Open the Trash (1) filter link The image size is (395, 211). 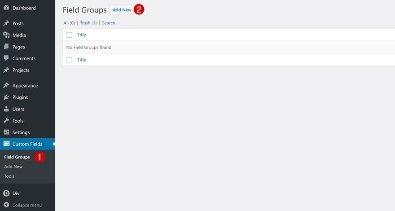(88, 23)
